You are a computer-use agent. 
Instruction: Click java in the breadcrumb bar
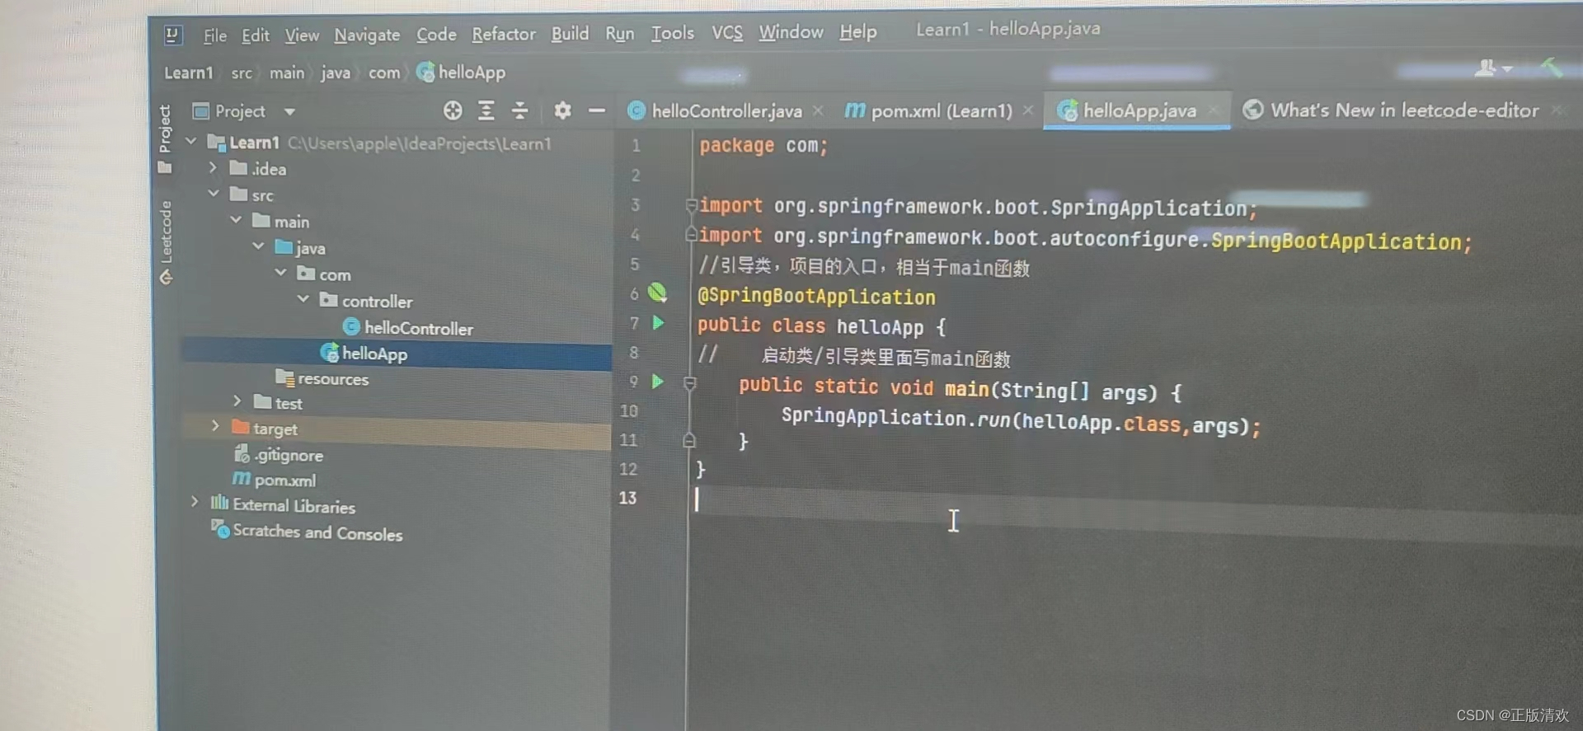click(x=335, y=73)
